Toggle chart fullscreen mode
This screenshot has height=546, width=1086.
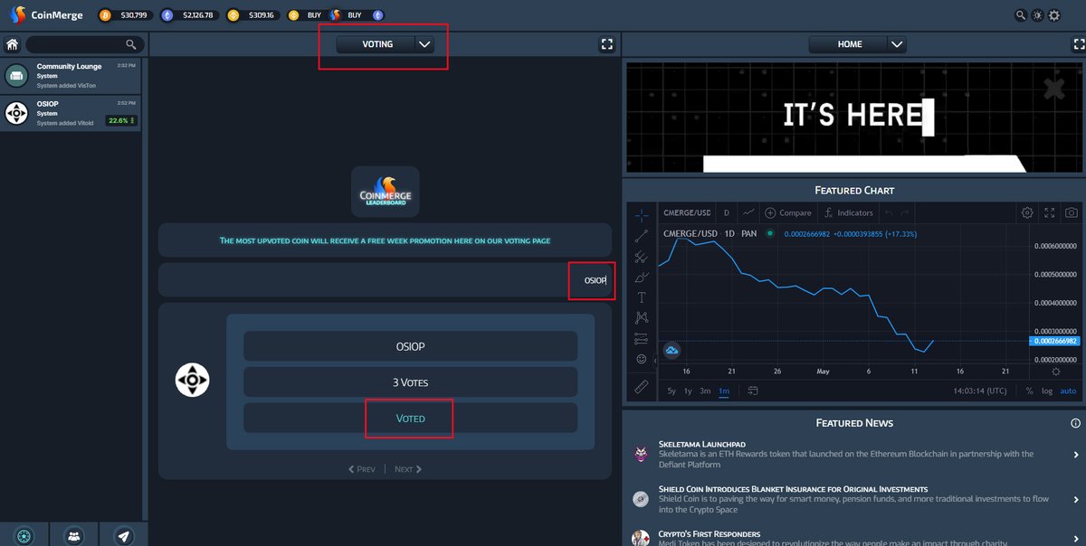[1050, 212]
